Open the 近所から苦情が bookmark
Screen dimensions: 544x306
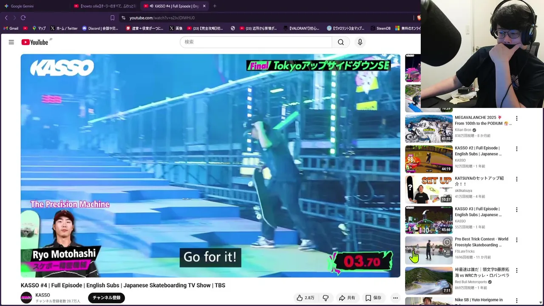click(258, 28)
